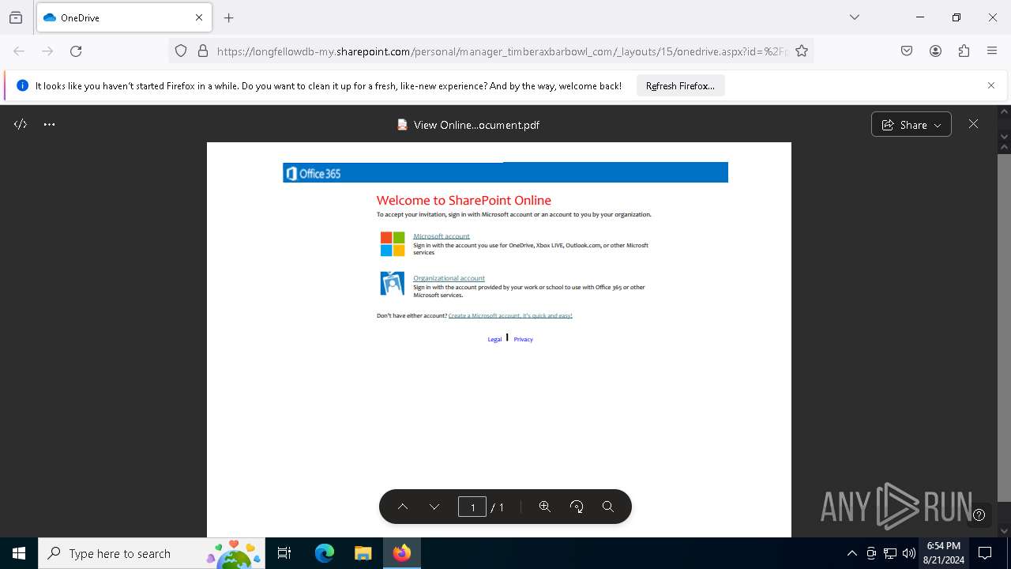1011x569 pixels.
Task: Click Refresh Firefox button
Action: [x=680, y=86]
